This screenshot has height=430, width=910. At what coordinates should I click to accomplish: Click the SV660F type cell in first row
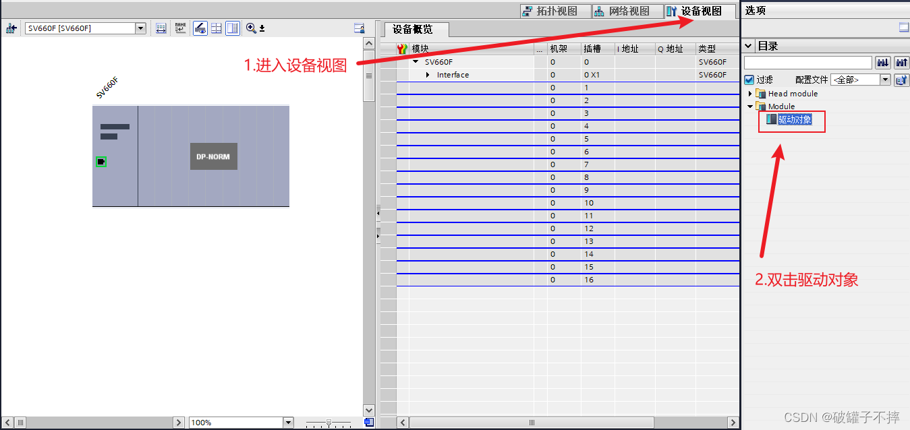tap(717, 62)
